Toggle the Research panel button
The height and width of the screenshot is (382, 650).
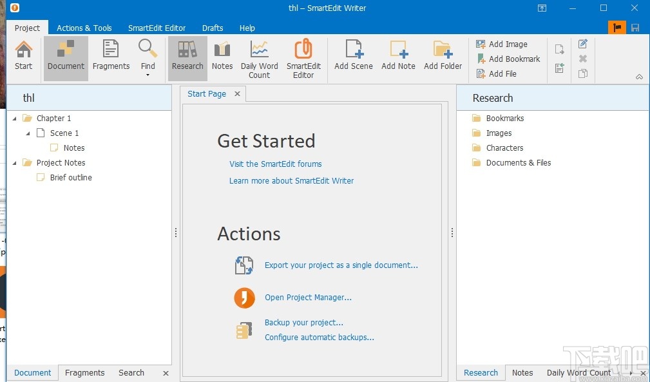point(187,57)
